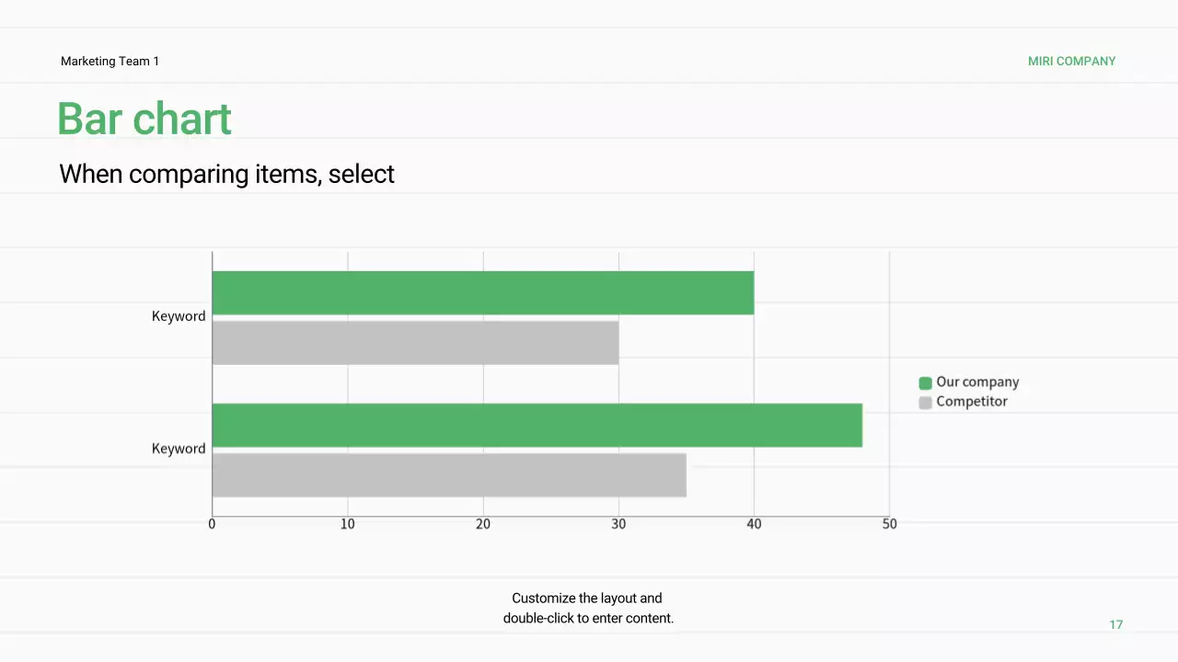Click the page number 17

(1115, 625)
